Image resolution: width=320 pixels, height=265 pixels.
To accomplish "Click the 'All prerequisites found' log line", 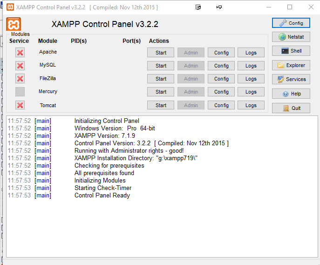I will coord(104,173).
